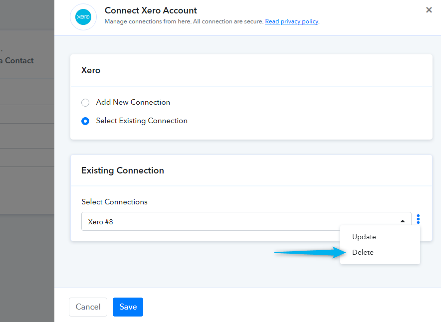This screenshot has width=441, height=322.
Task: Click the "Manage connections from here" subtitle text
Action: (x=184, y=21)
